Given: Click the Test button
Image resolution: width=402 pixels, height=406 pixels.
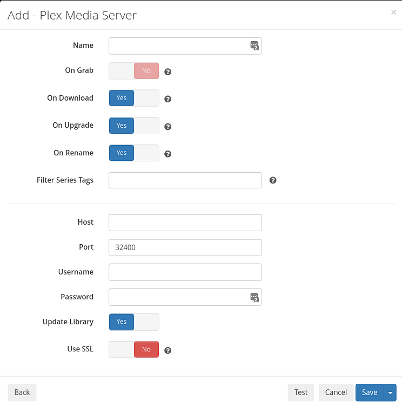Looking at the screenshot, I should tap(301, 392).
